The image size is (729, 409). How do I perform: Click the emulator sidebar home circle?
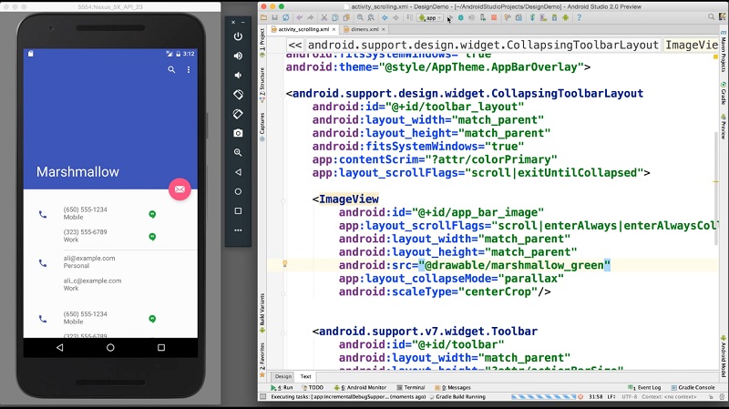[x=238, y=191]
